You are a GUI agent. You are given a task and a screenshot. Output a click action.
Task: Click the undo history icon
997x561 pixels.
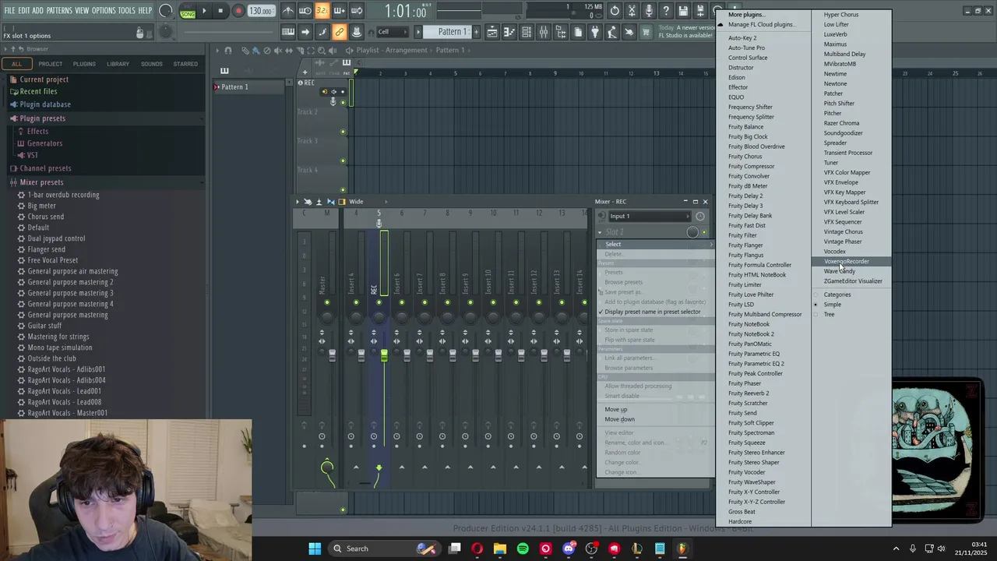[x=615, y=11]
